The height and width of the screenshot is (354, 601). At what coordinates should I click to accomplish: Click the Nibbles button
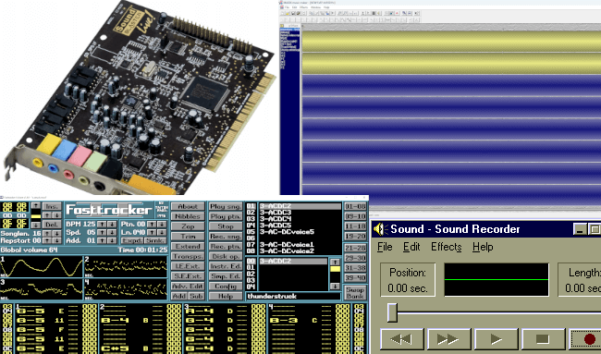coord(188,216)
